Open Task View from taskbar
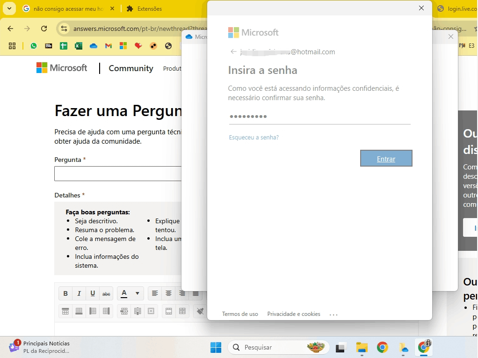 (x=340, y=348)
